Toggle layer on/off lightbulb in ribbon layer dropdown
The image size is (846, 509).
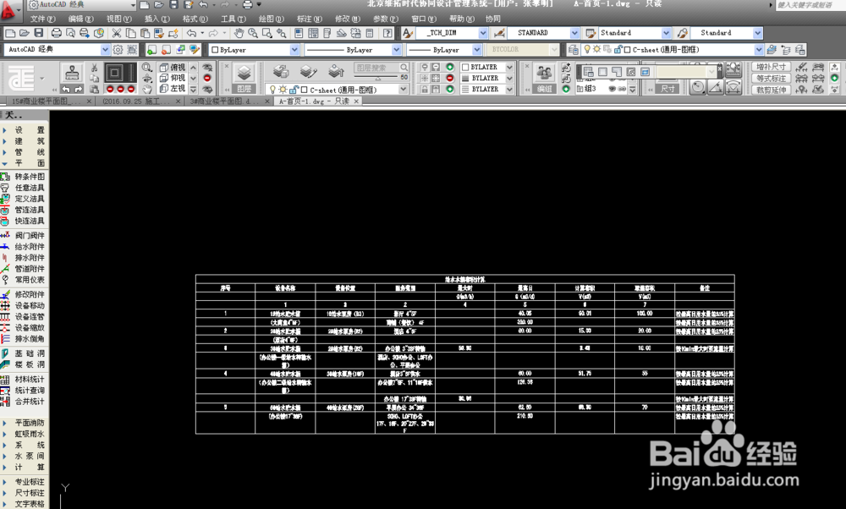[x=272, y=90]
